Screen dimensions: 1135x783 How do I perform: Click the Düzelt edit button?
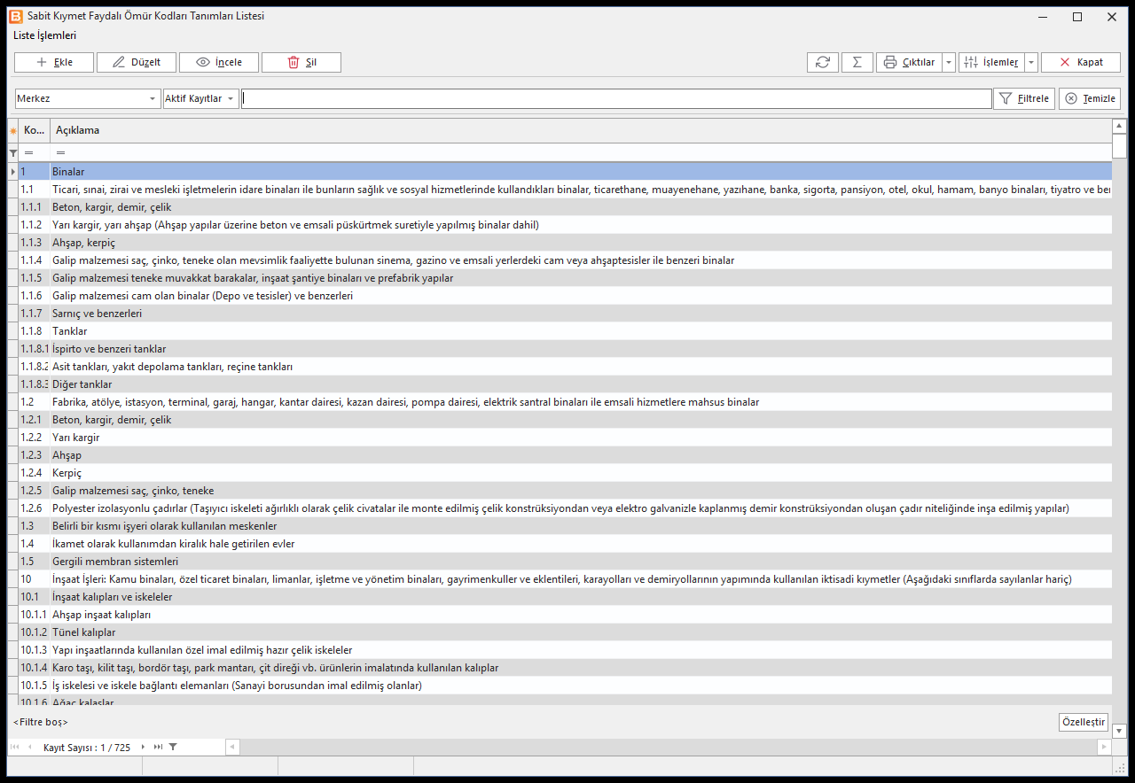137,62
